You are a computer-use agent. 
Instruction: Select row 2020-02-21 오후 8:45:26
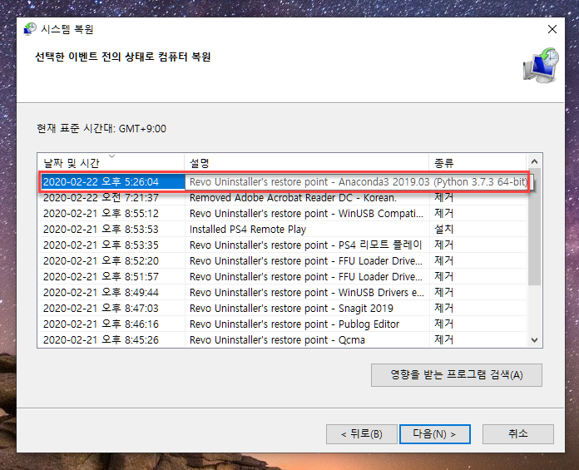283,340
